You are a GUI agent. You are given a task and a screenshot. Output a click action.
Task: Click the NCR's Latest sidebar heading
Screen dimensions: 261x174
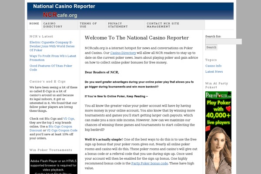pos(41,36)
